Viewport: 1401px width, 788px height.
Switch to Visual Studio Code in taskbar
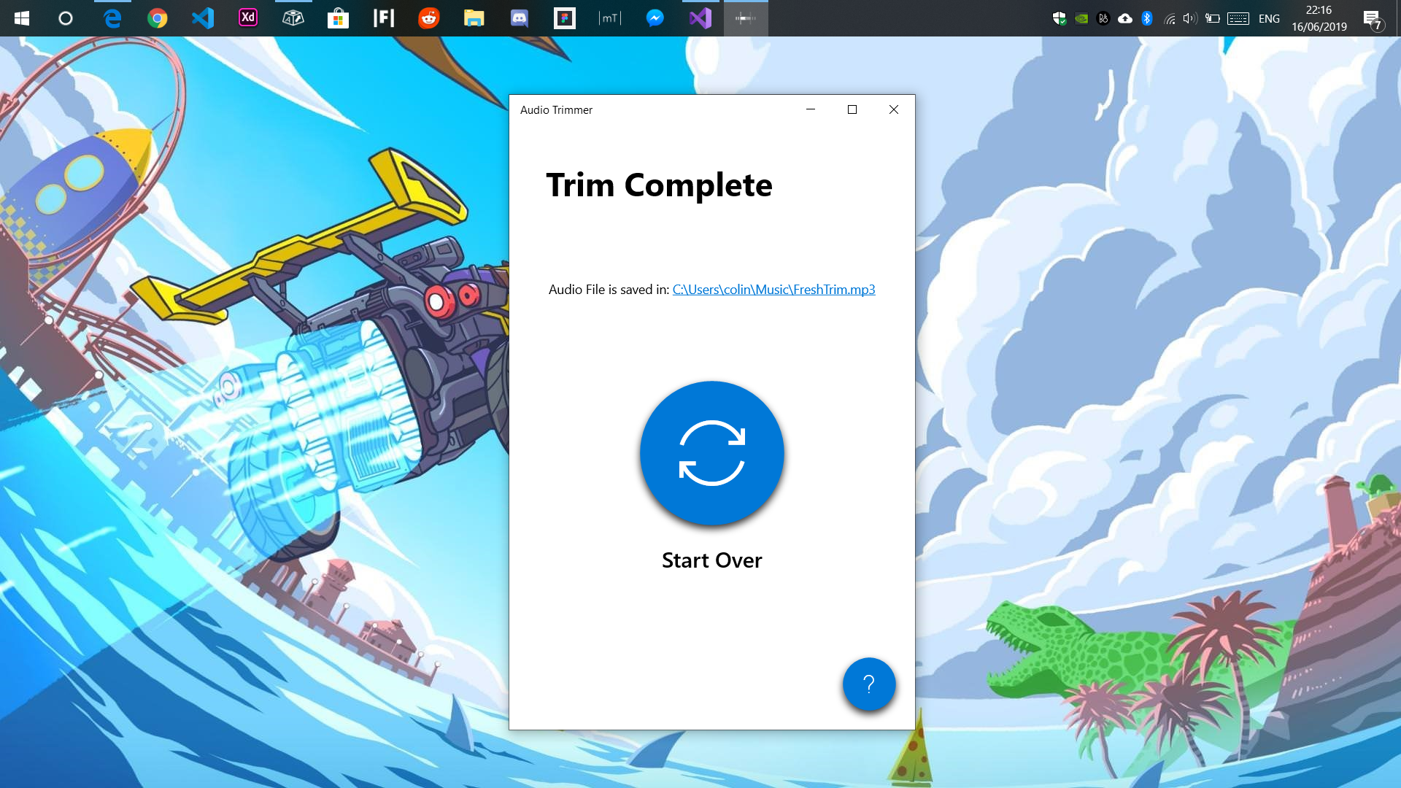point(203,18)
